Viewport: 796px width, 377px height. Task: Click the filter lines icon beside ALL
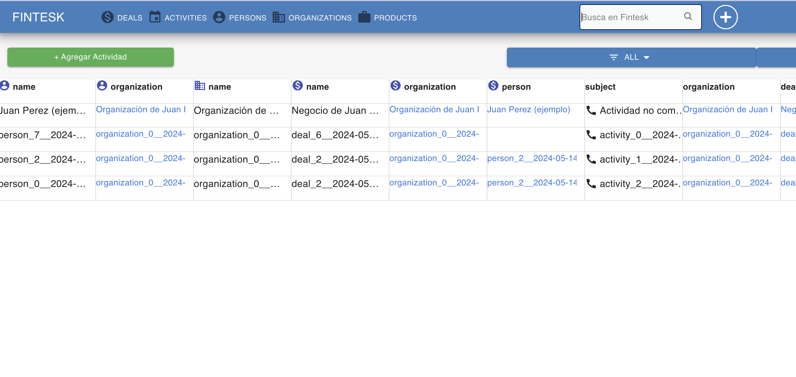click(x=614, y=58)
